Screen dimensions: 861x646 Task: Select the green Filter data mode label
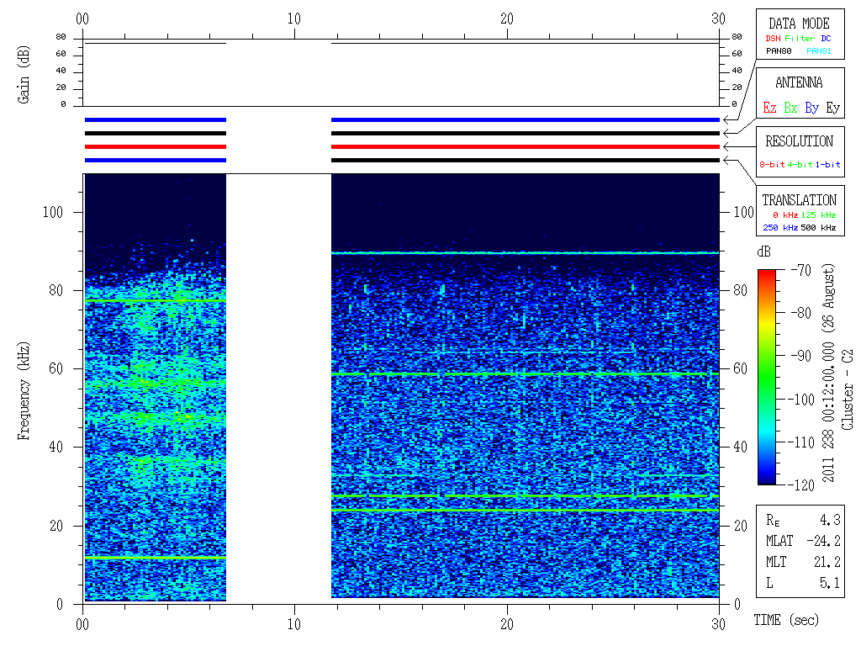pyautogui.click(x=800, y=39)
